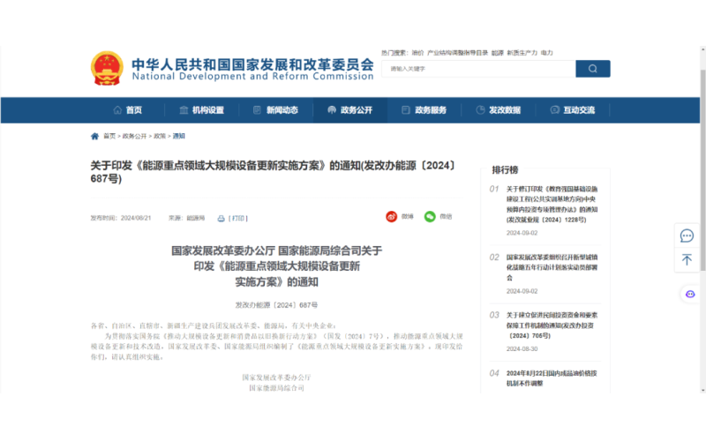Open the 机构设置 navigation item
This screenshot has height=441, width=706.
pyautogui.click(x=202, y=110)
